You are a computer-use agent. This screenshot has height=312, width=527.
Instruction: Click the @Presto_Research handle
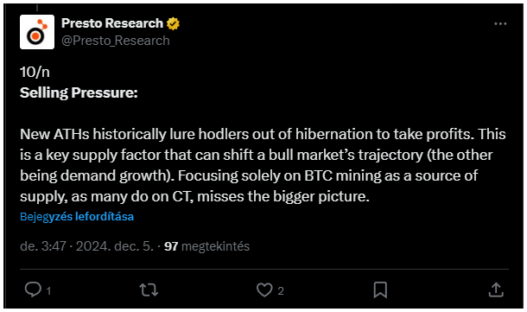[x=116, y=41]
